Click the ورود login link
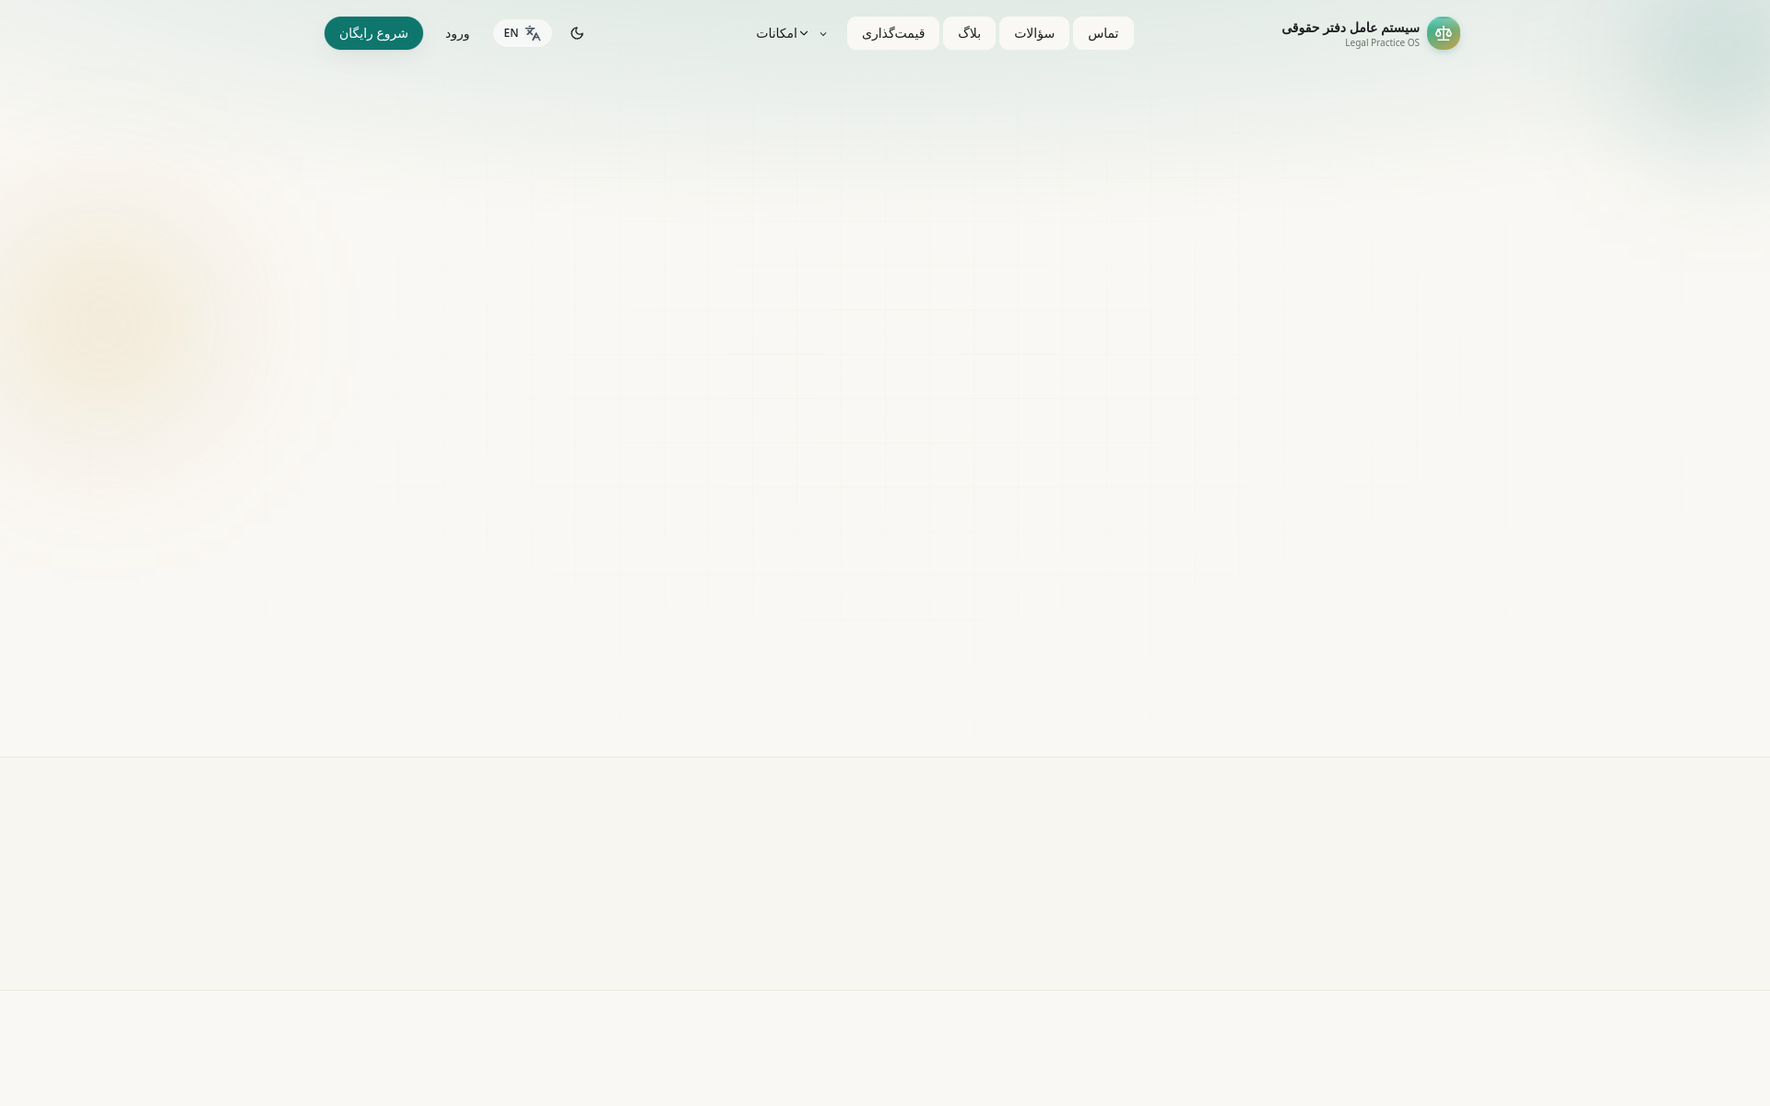 (x=457, y=33)
